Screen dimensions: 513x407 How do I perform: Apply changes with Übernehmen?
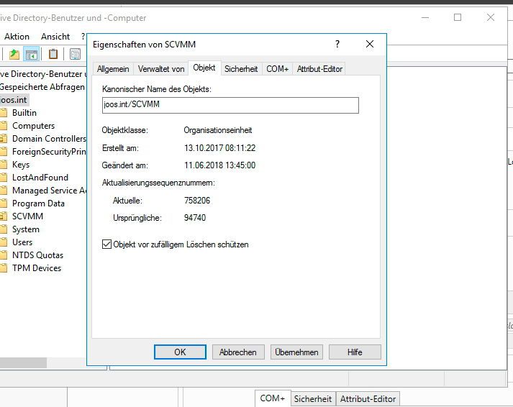(x=296, y=352)
